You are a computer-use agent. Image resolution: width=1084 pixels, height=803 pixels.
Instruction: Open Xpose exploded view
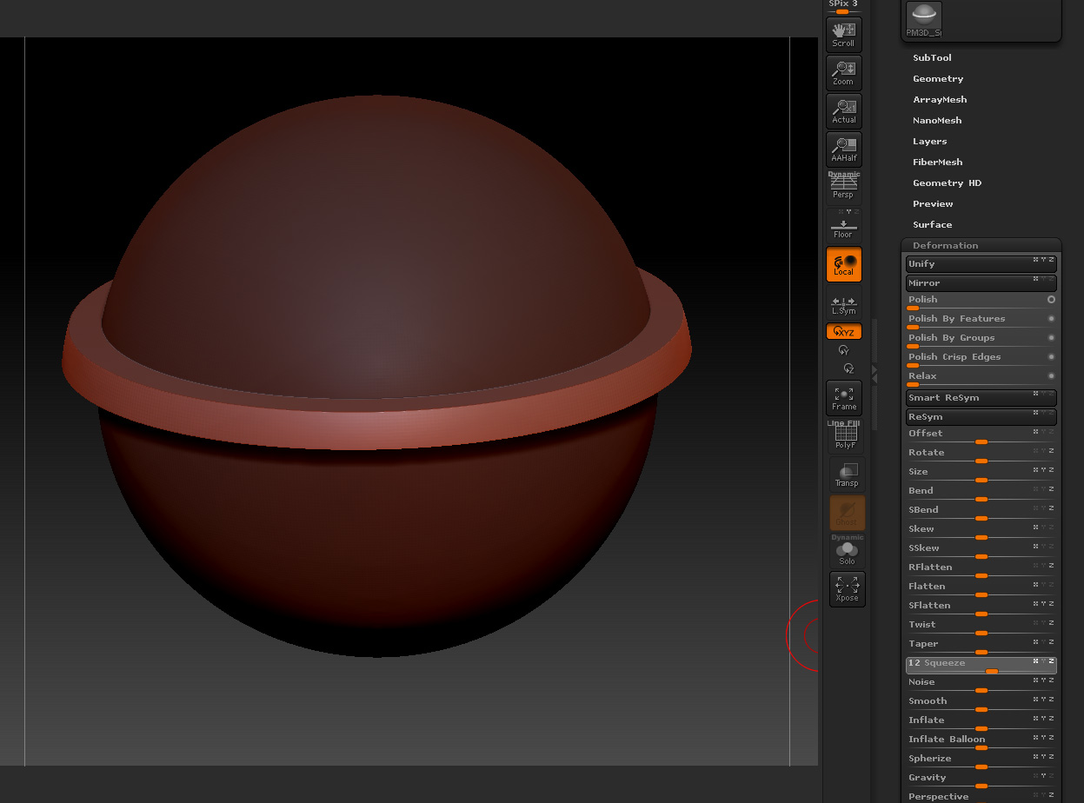(846, 589)
